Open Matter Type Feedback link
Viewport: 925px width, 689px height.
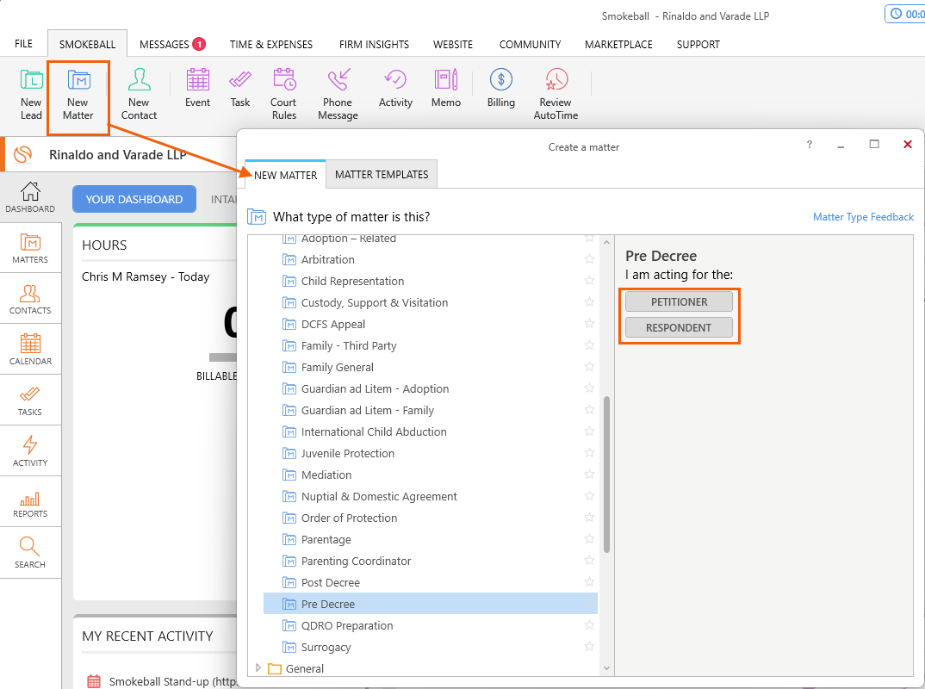863,217
